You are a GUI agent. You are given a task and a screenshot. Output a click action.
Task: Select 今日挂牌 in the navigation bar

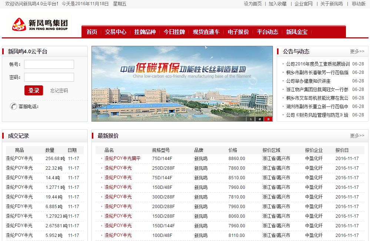point(174,32)
